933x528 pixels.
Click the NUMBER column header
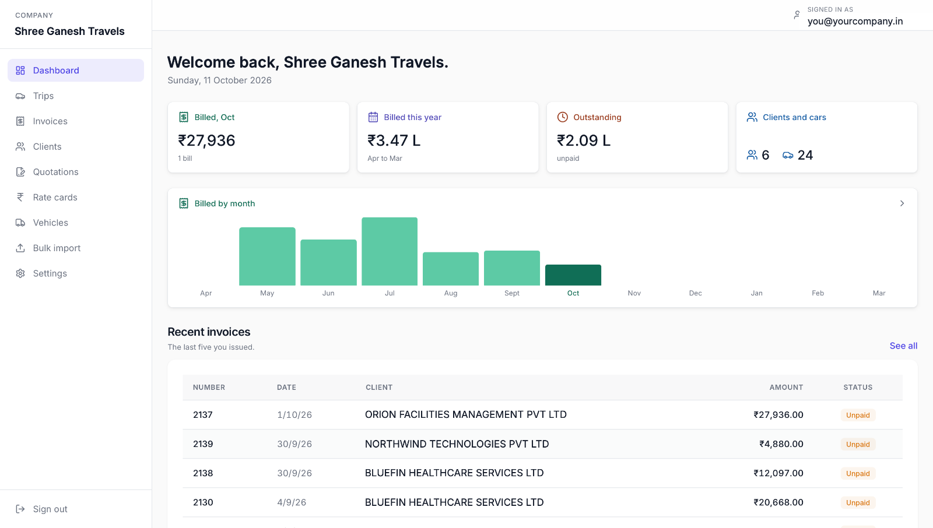209,388
